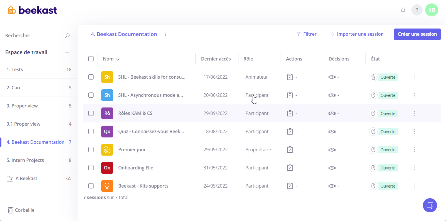The width and height of the screenshot is (446, 221).
Task: Click the blue Sh icon of SHL - Asynchronous mode
Action: click(107, 95)
